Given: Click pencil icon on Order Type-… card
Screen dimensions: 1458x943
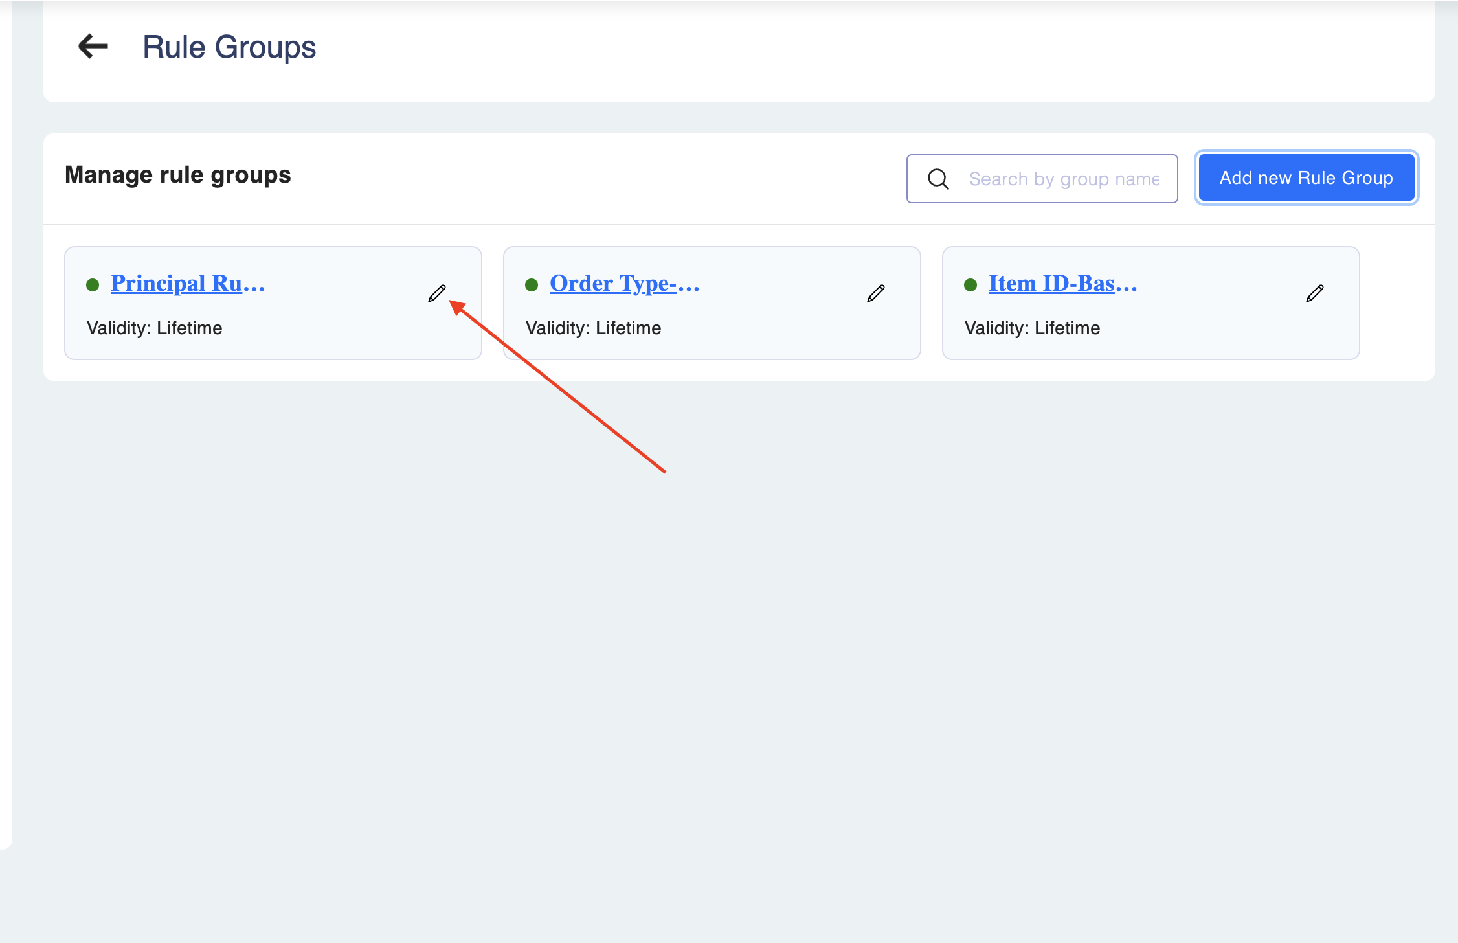Looking at the screenshot, I should coord(876,293).
